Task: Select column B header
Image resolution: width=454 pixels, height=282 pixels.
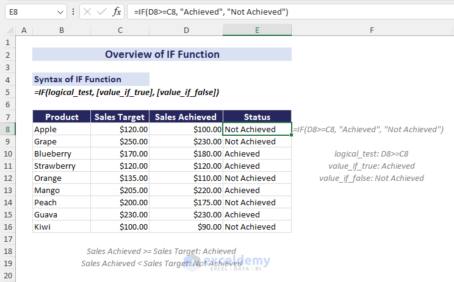Action: [x=62, y=30]
